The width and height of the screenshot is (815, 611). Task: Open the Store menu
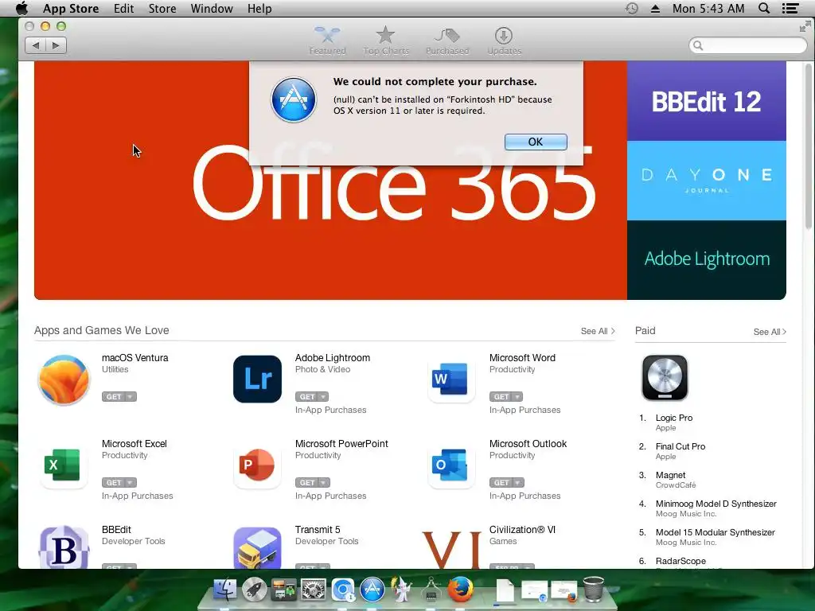[x=162, y=8]
